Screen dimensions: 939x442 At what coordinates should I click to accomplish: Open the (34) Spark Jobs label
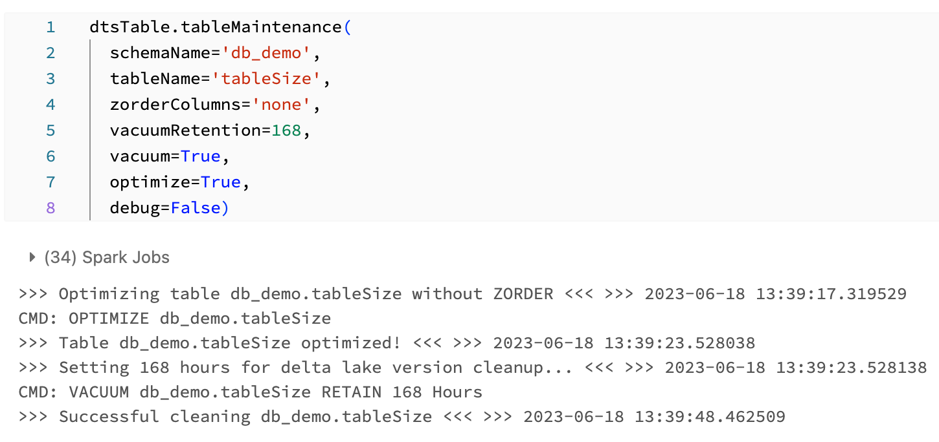107,257
